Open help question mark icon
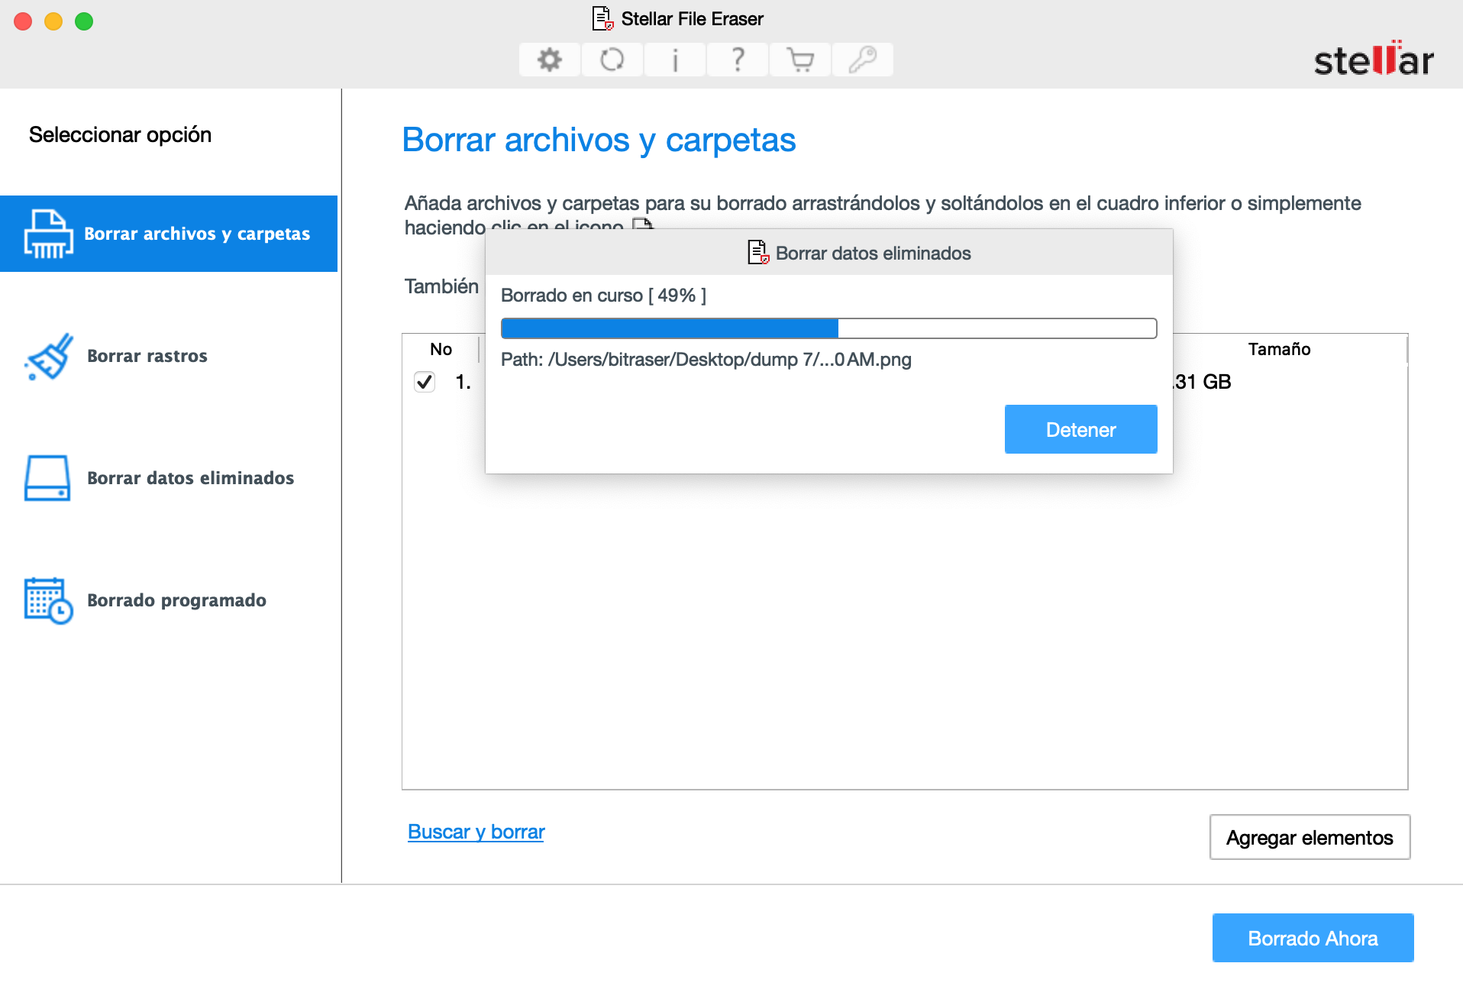The width and height of the screenshot is (1463, 989). click(738, 60)
